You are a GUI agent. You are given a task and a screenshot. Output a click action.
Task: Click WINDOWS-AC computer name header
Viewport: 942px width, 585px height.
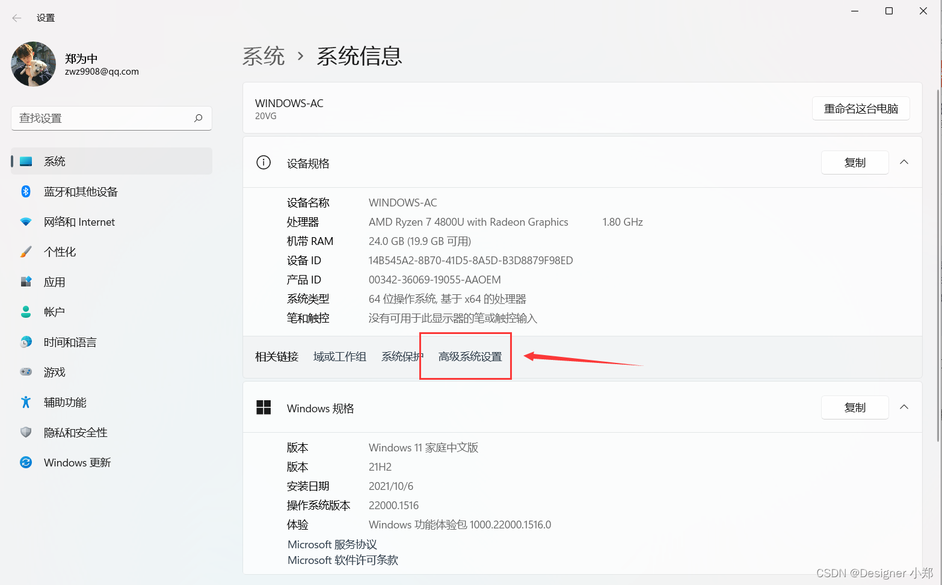[x=289, y=104]
